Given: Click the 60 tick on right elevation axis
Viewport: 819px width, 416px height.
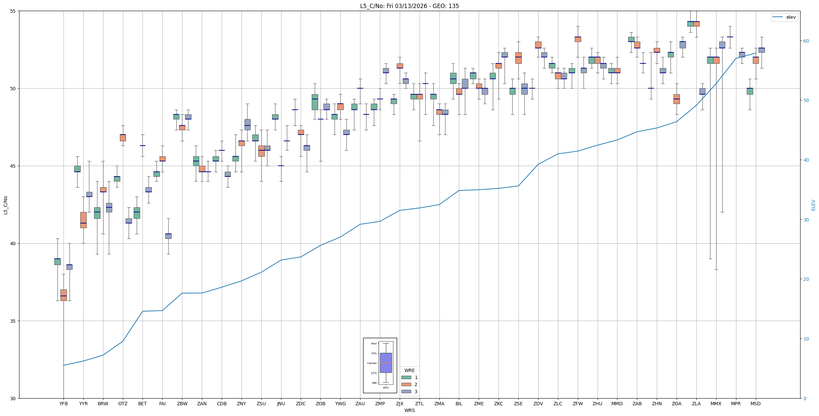Looking at the screenshot, I should click(806, 41).
